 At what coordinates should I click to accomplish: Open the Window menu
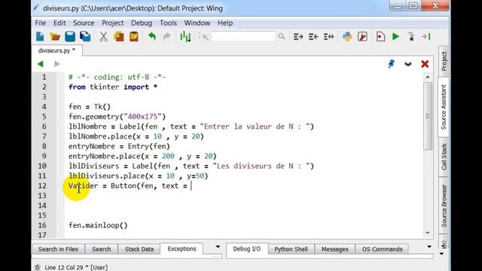tap(197, 23)
